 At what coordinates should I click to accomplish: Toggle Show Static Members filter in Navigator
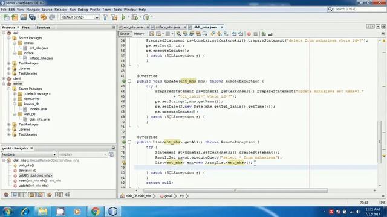pyautogui.click(x=23, y=194)
